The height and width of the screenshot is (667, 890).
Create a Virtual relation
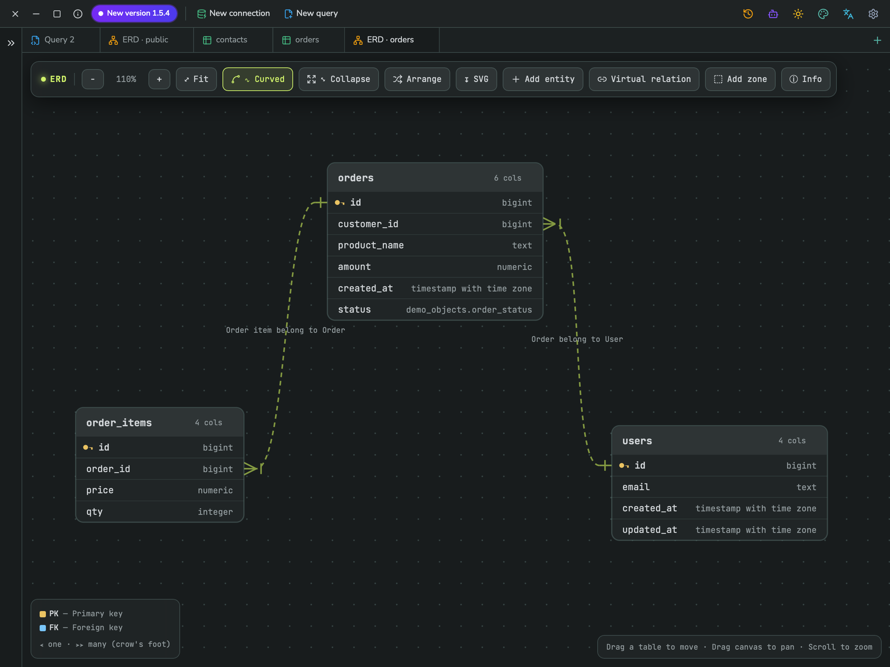tap(644, 79)
